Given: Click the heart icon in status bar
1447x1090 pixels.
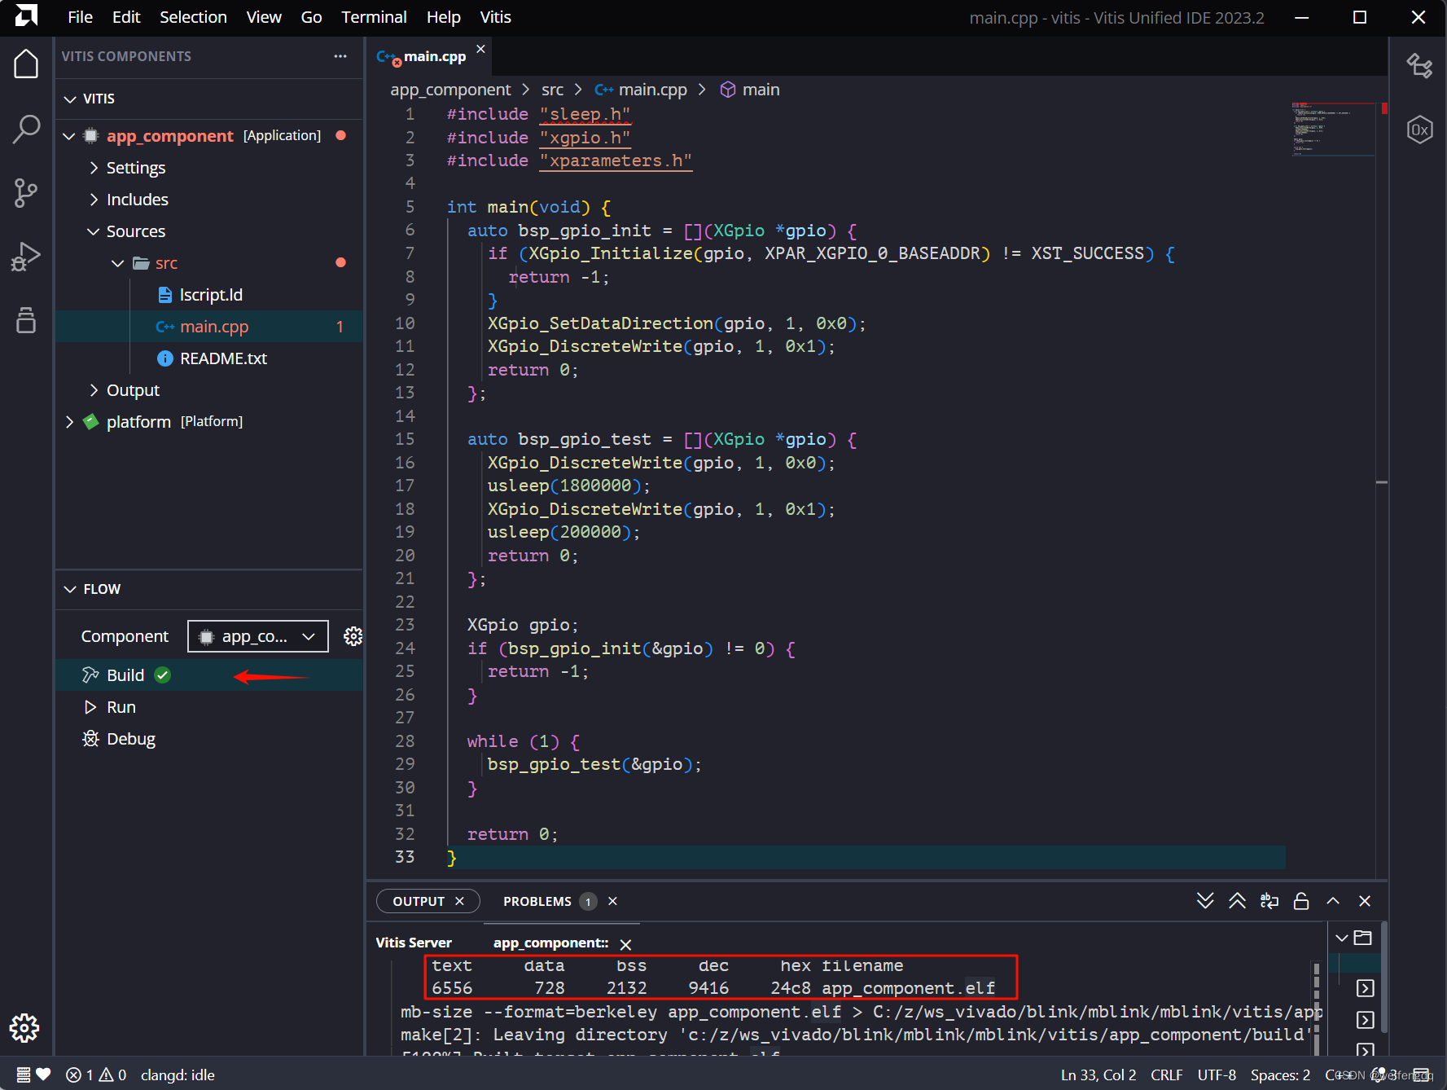Looking at the screenshot, I should tap(44, 1075).
